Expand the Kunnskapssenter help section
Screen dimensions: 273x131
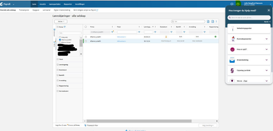[x=267, y=39]
